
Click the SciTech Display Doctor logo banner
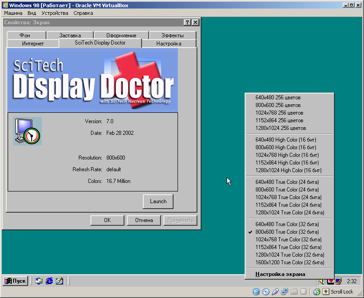coord(93,80)
